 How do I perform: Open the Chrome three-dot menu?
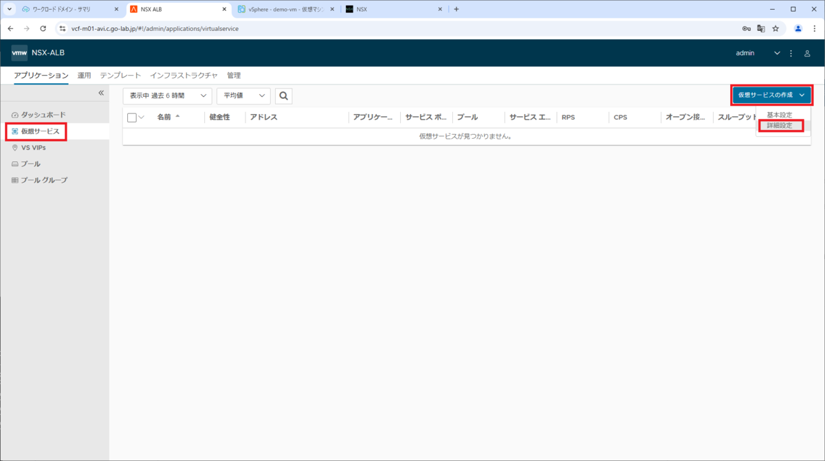pos(815,28)
